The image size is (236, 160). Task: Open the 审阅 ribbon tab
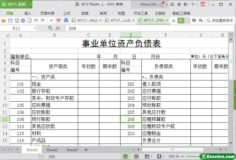pos(103,13)
